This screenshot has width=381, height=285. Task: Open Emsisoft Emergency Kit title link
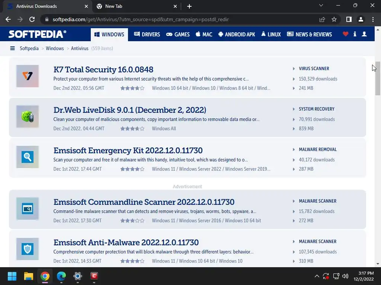coord(128,151)
